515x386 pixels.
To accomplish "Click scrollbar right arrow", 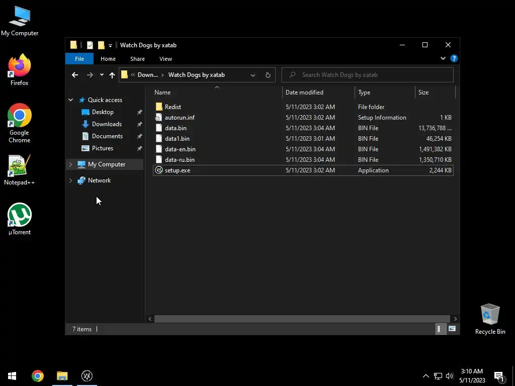I will click(x=455, y=319).
